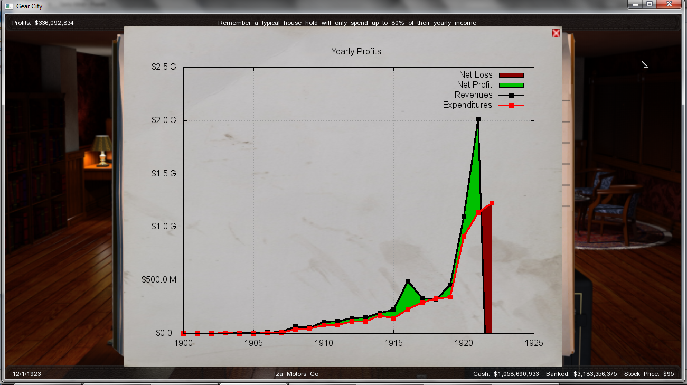Click the 1916 revenue peak marker

[x=408, y=281]
